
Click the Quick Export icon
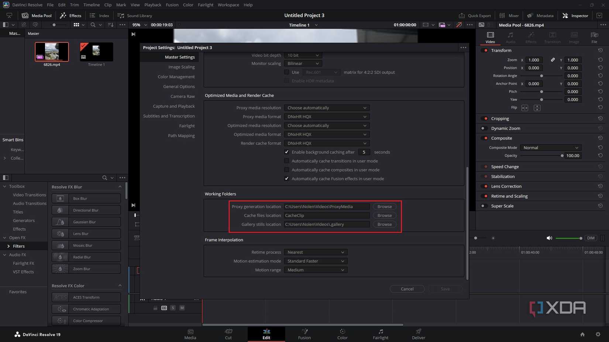click(x=462, y=15)
